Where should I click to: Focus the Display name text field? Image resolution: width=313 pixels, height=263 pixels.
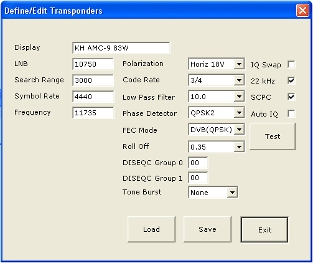[x=121, y=48]
